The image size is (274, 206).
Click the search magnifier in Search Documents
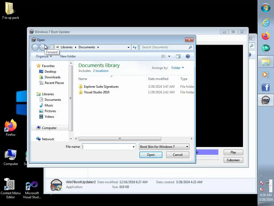coord(190,47)
